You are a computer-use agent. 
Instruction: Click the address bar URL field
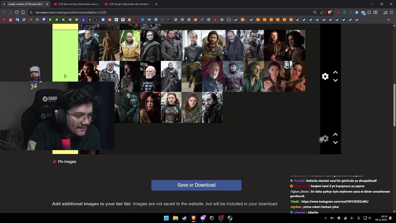point(173,12)
